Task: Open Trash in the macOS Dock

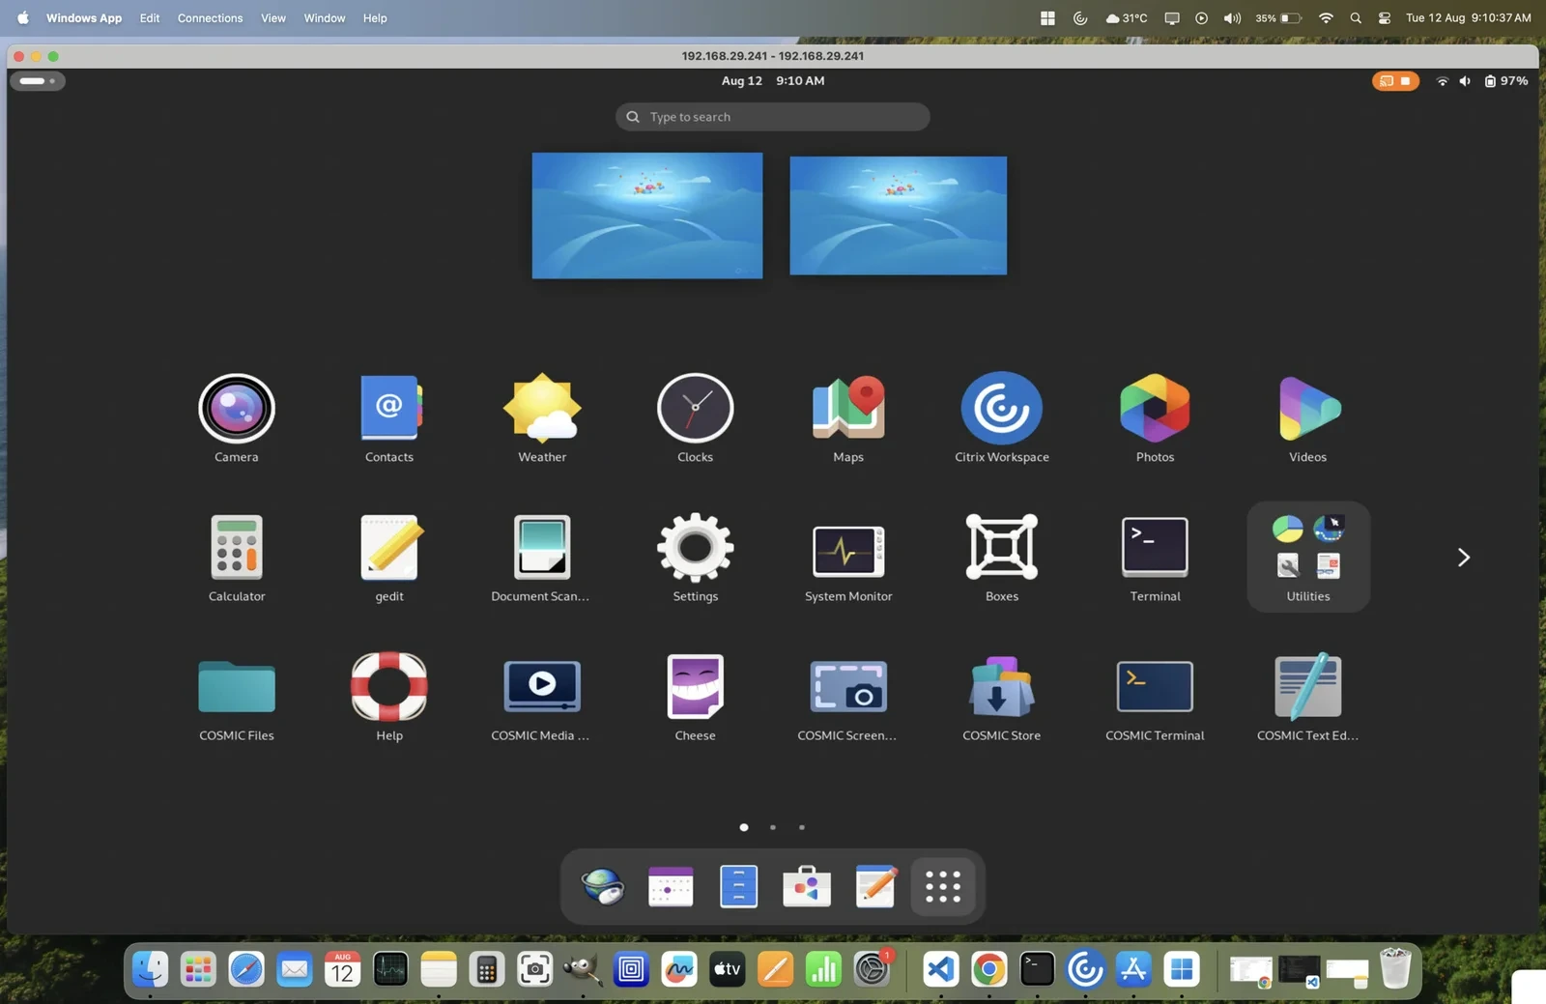Action: (x=1395, y=968)
